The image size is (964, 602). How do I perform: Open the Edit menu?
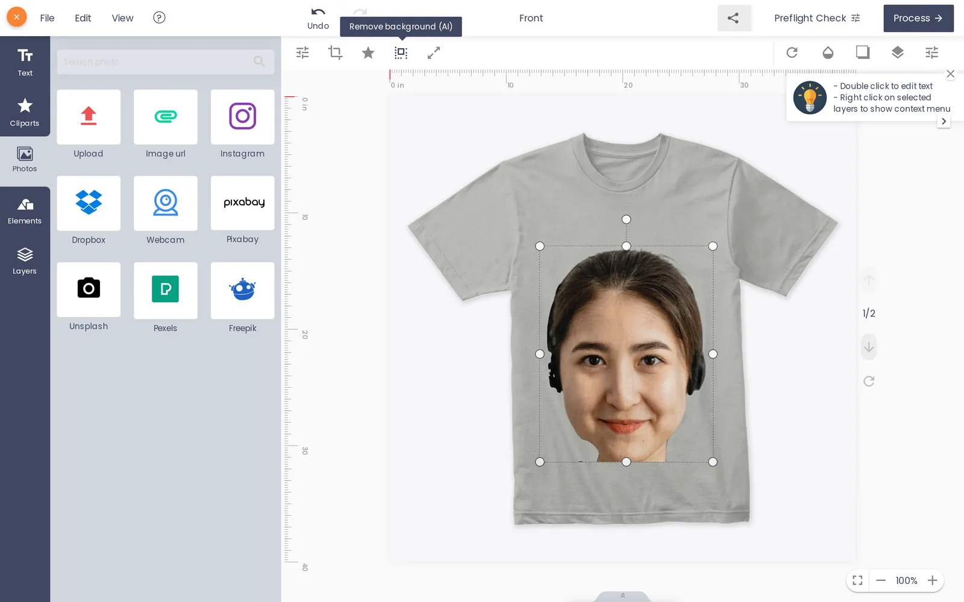point(83,18)
